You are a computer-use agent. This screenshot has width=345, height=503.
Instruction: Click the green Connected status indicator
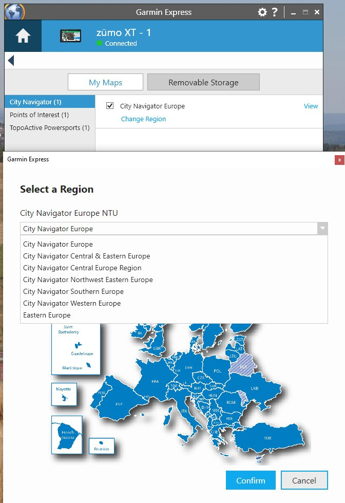tap(100, 43)
